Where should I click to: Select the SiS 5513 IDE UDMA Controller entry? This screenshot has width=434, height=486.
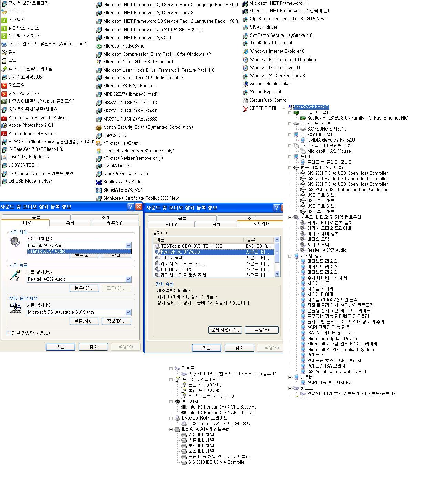(217, 462)
